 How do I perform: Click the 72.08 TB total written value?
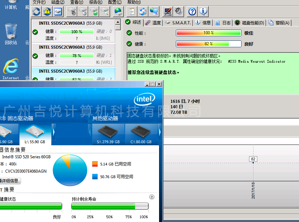click(x=179, y=112)
